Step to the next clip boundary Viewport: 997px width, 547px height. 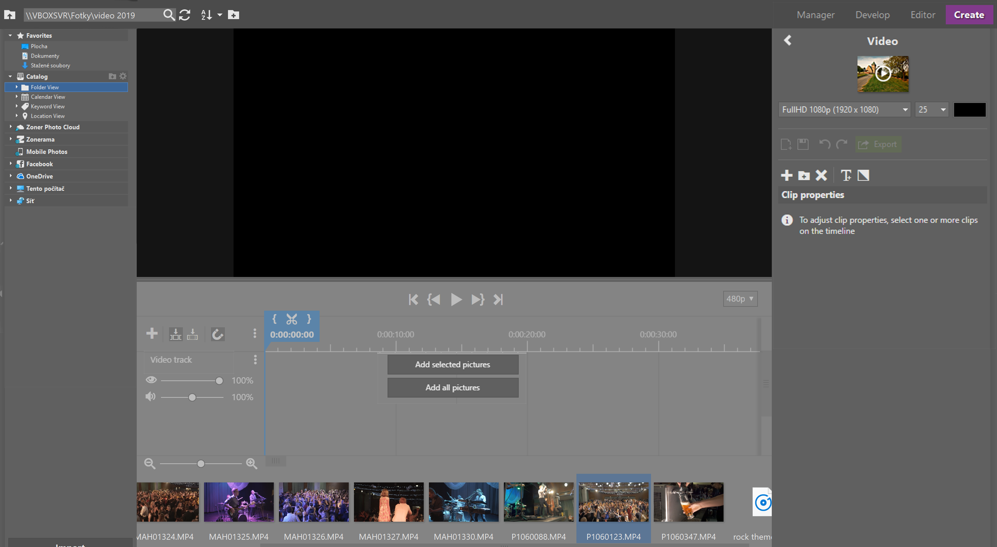click(x=478, y=299)
